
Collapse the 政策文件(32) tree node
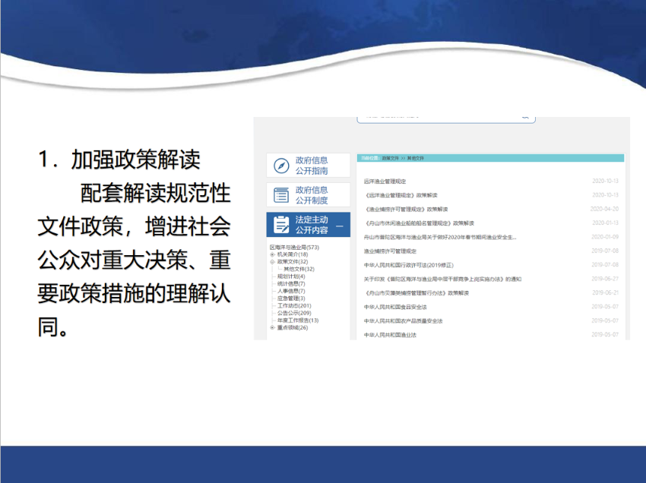pyautogui.click(x=272, y=262)
